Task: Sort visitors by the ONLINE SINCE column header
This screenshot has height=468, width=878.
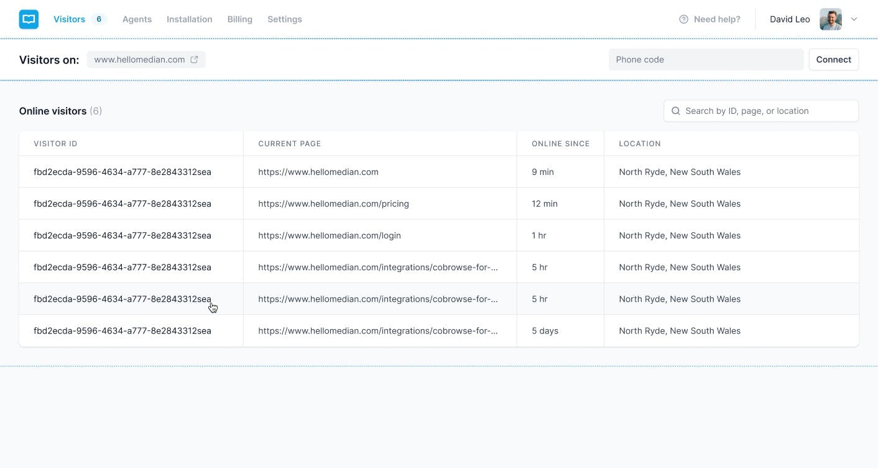Action: (560, 143)
